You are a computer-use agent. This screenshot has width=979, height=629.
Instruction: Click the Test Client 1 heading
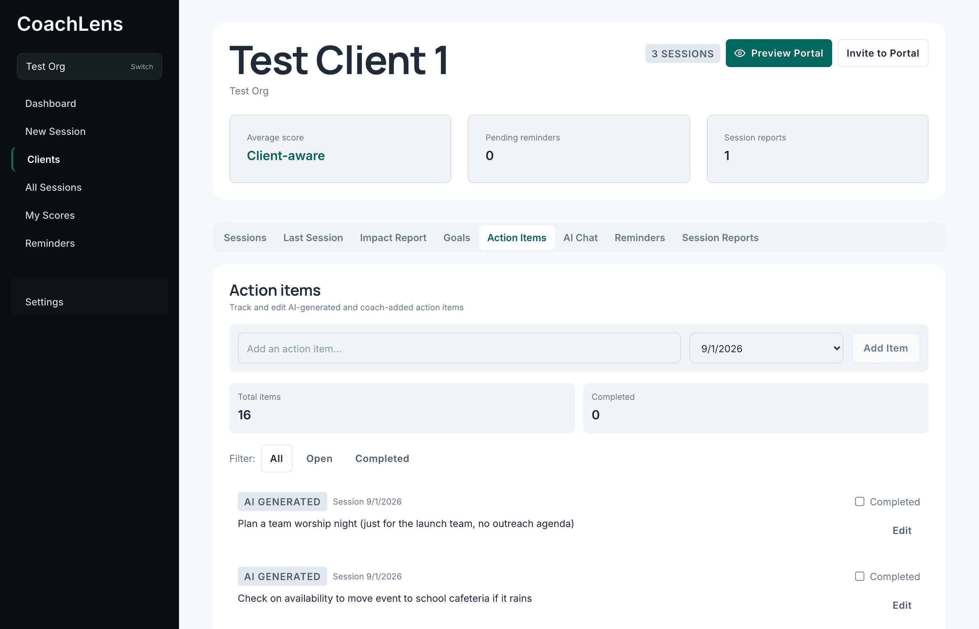pyautogui.click(x=339, y=60)
